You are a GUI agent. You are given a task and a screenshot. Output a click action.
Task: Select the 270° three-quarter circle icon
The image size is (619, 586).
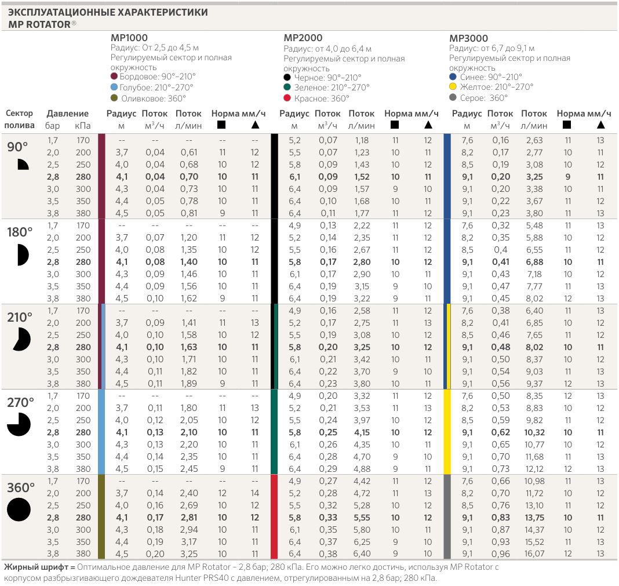[19, 424]
